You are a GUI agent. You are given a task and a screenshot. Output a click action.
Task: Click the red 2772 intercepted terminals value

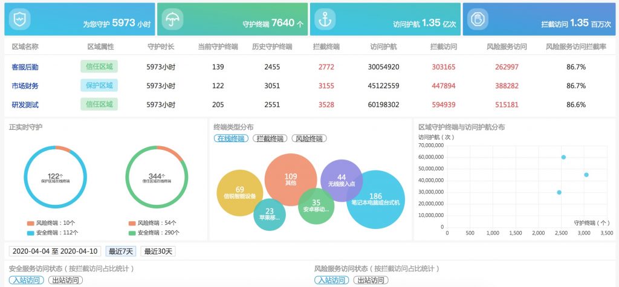(x=326, y=67)
